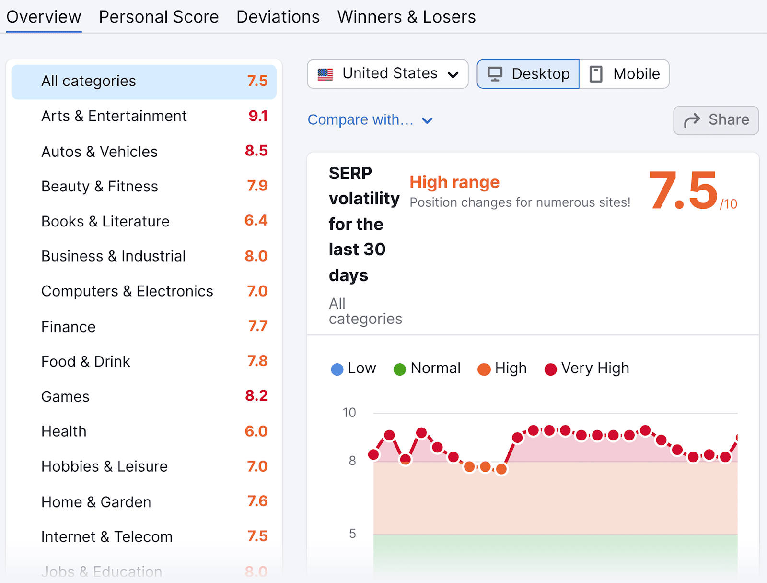Click the Compare with chevron arrow
The width and height of the screenshot is (767, 583).
(427, 120)
